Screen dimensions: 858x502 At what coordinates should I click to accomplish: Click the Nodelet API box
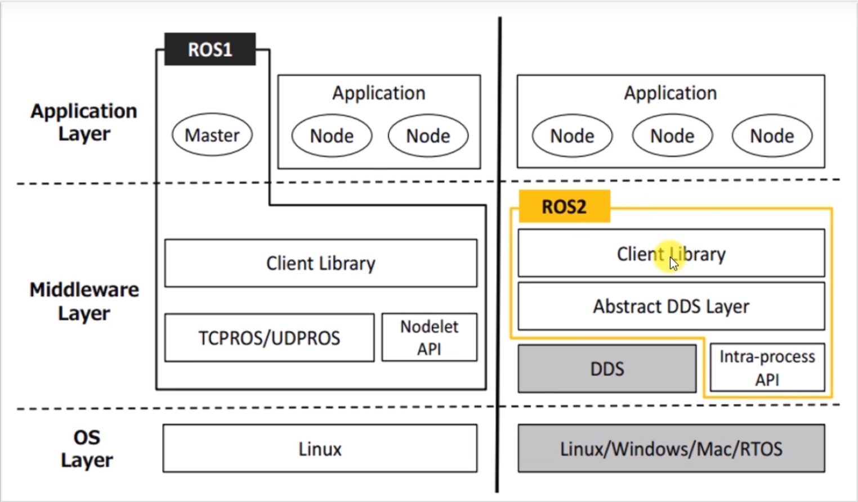point(429,337)
